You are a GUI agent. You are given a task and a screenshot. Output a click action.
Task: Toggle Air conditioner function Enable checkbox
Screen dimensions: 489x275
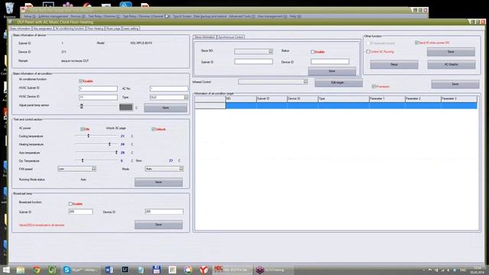(81, 81)
